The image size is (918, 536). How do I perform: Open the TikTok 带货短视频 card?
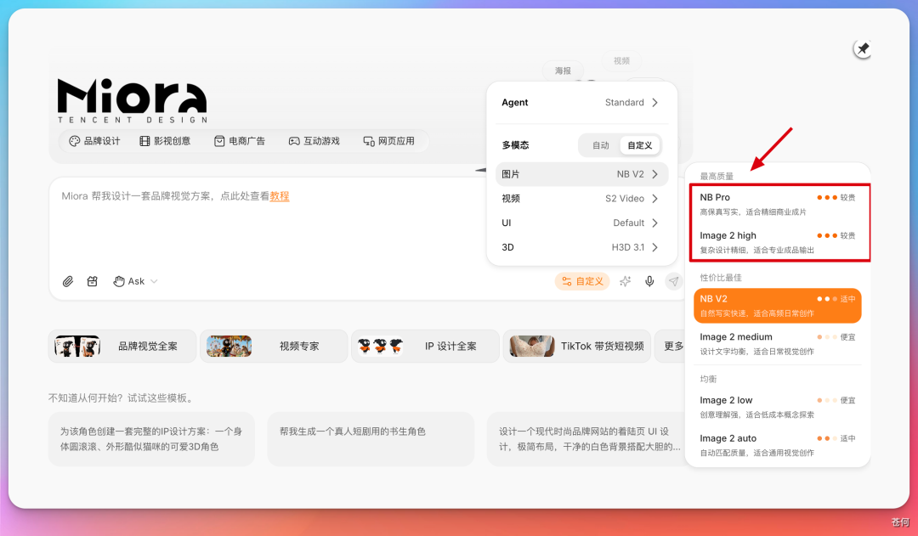click(x=576, y=347)
